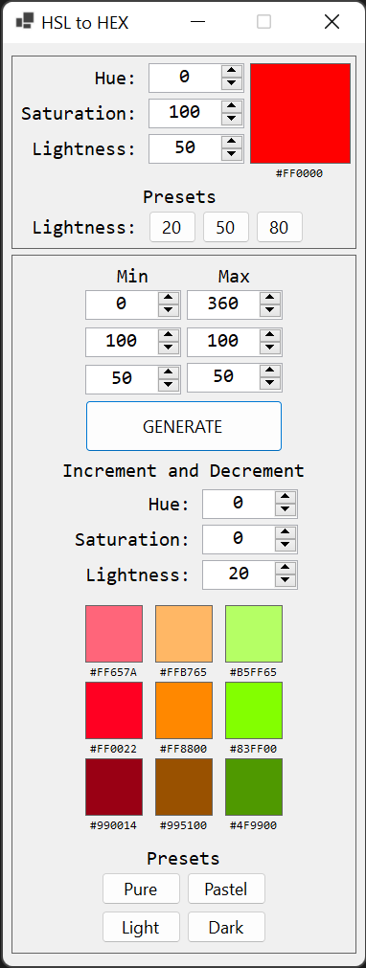Increase the Hue increment spinner

[286, 498]
